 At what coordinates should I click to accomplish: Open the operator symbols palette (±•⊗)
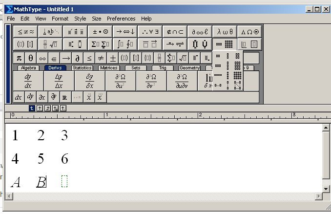click(x=100, y=32)
